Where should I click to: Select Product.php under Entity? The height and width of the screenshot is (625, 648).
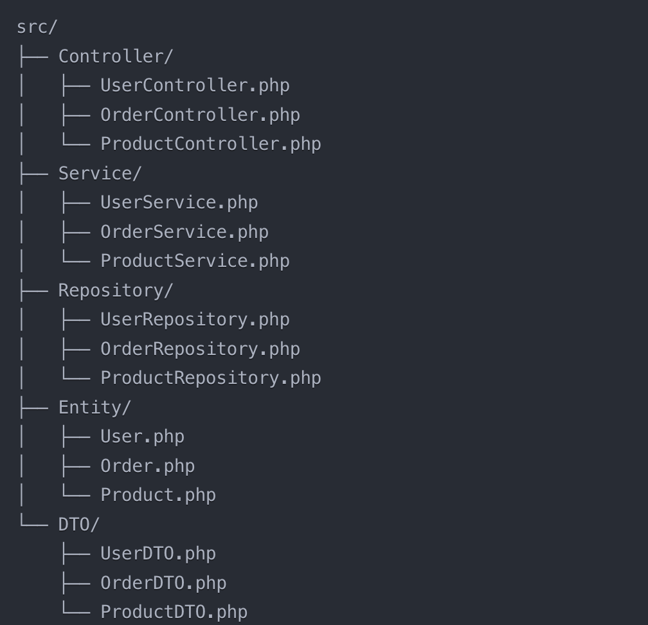click(158, 496)
